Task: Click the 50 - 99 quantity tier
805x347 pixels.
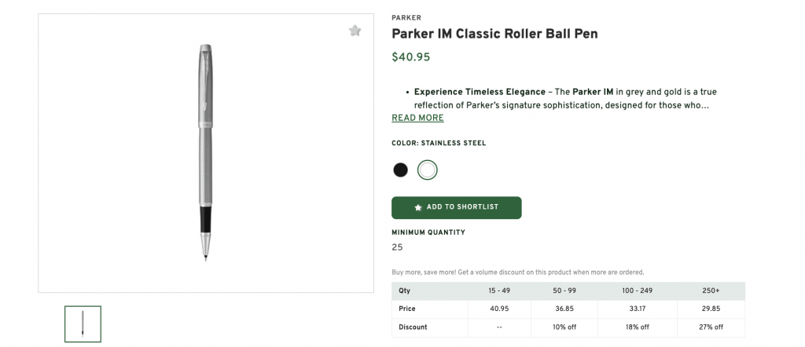Action: (566, 290)
